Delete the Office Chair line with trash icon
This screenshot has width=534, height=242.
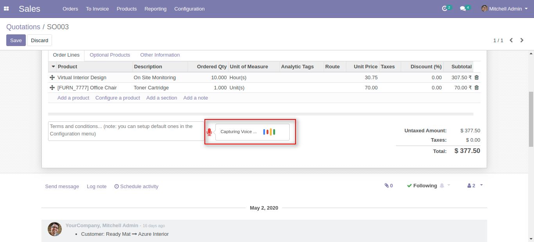[476, 87]
